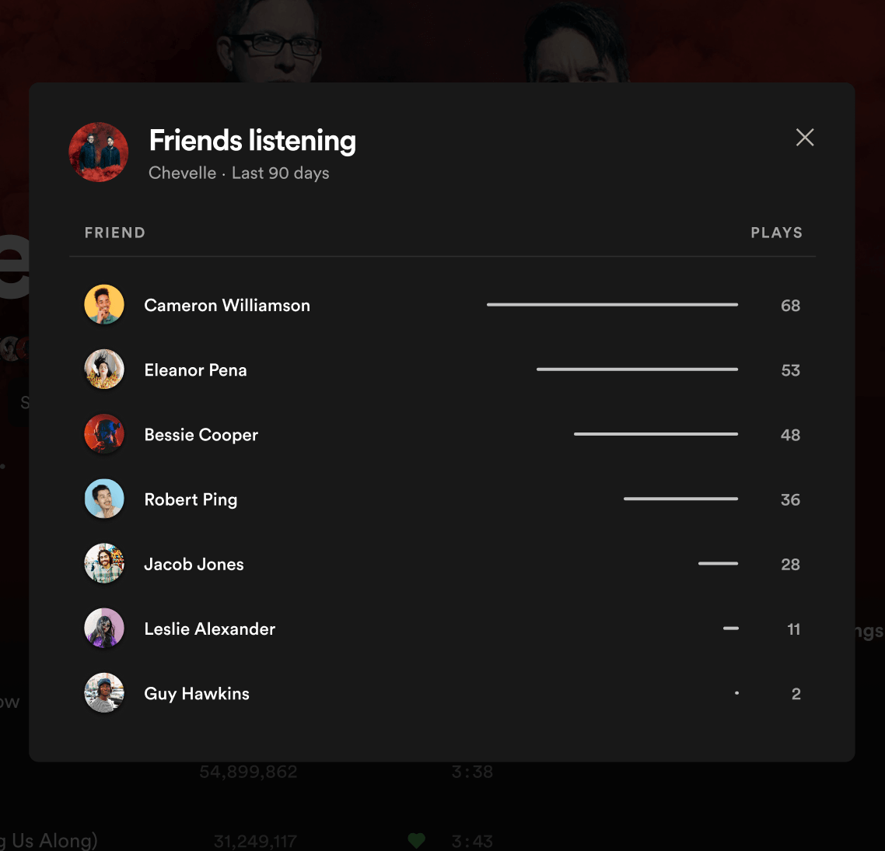Sort the list by the PLAYS column
Screen dimensions: 885x851
tap(776, 232)
